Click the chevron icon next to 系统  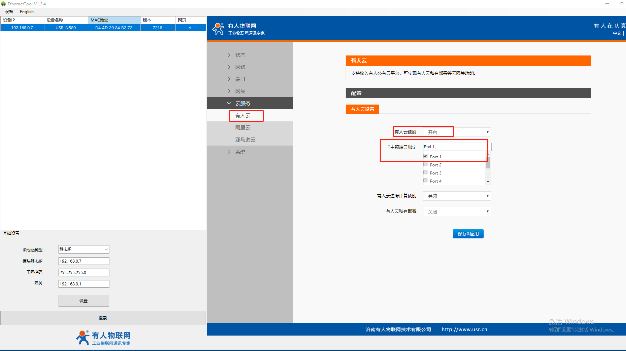click(229, 152)
